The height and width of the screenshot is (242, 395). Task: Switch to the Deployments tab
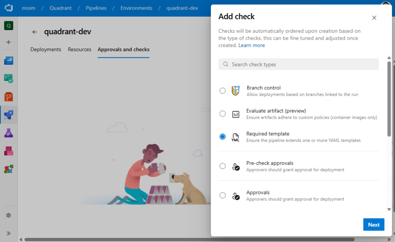pyautogui.click(x=46, y=49)
